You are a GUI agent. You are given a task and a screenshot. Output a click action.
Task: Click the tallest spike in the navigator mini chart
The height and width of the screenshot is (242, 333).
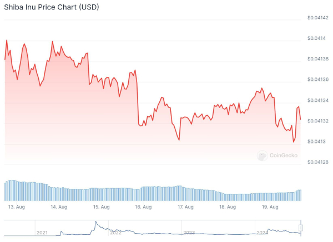click(x=95, y=223)
